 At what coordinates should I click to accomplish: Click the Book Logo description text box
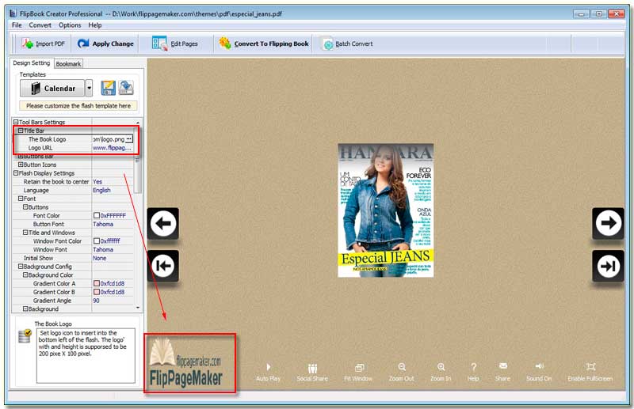tap(86, 355)
